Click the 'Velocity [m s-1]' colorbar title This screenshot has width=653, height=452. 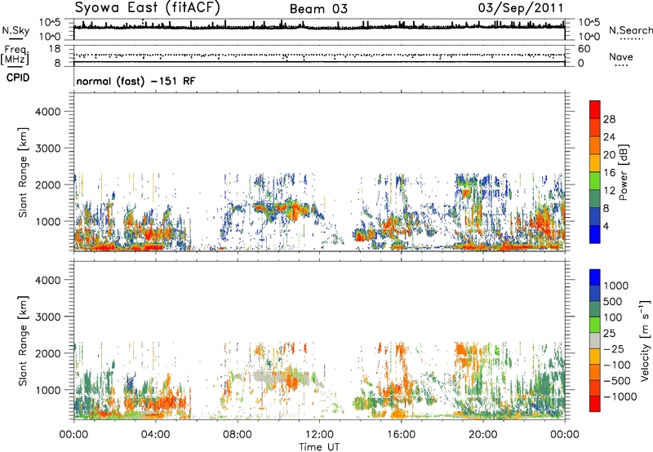click(644, 340)
